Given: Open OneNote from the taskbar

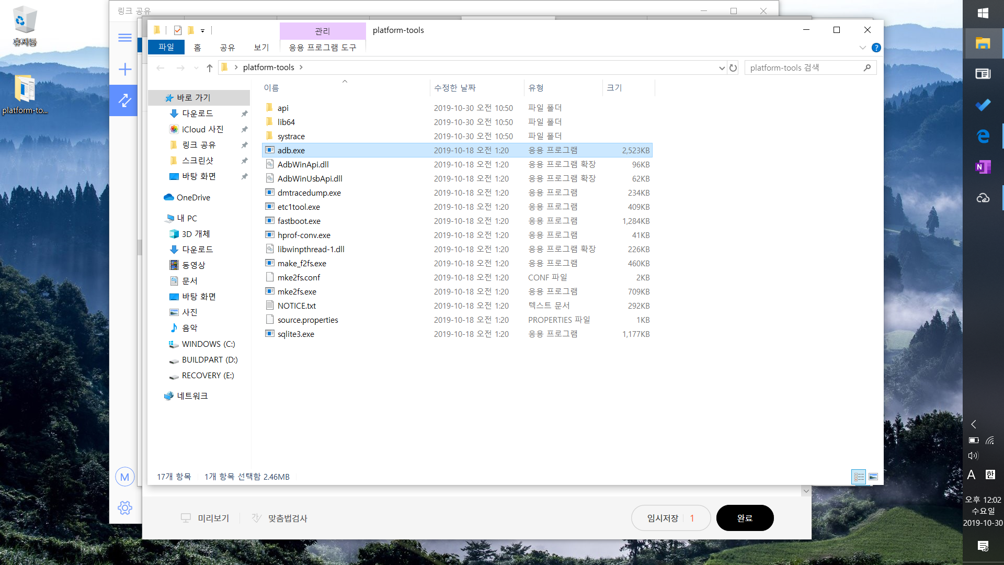Looking at the screenshot, I should (983, 167).
